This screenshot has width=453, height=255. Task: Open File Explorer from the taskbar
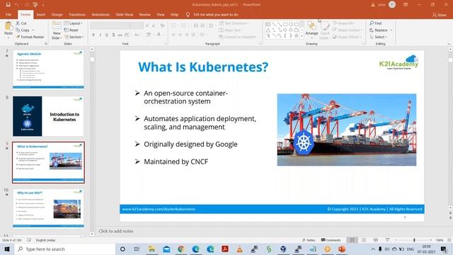tap(151, 249)
